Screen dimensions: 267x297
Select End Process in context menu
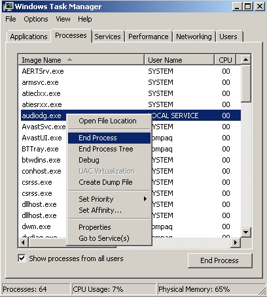pos(109,138)
